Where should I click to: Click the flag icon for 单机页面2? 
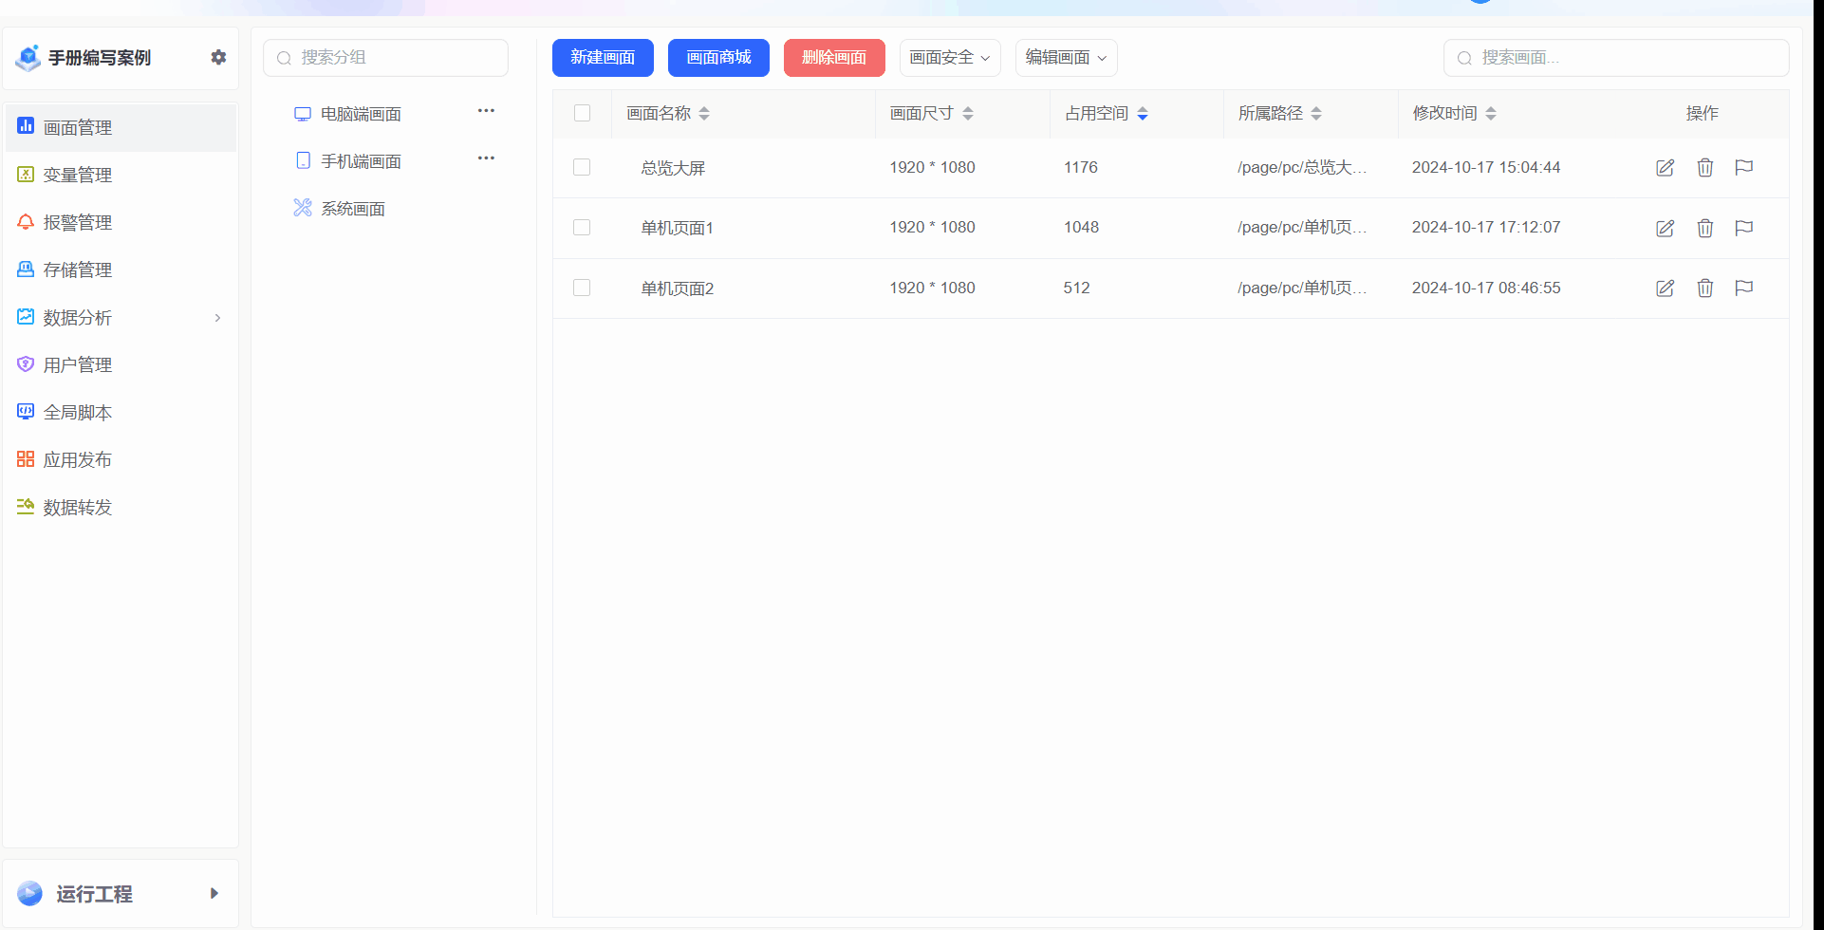point(1743,288)
